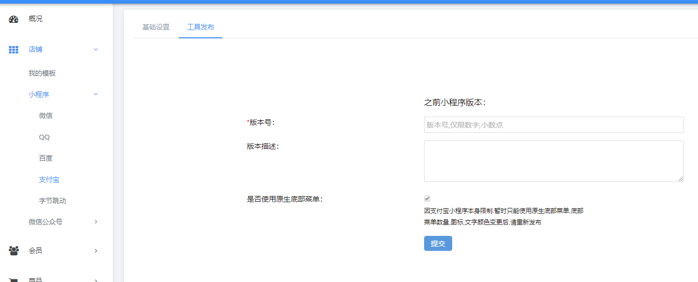Screen dimensions: 698x282
Task: Click the shopping cart icon beside 商品
Action: (x=14, y=280)
